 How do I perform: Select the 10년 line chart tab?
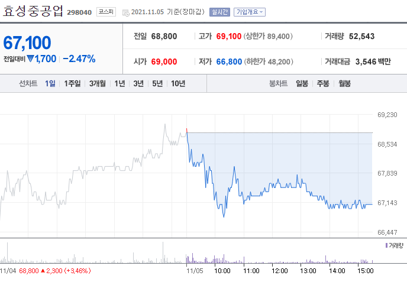click(x=178, y=83)
